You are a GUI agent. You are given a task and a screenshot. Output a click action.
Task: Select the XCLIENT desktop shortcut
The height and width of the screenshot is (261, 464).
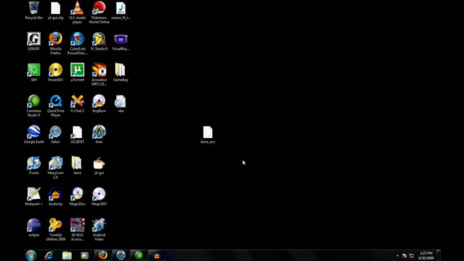point(77,135)
